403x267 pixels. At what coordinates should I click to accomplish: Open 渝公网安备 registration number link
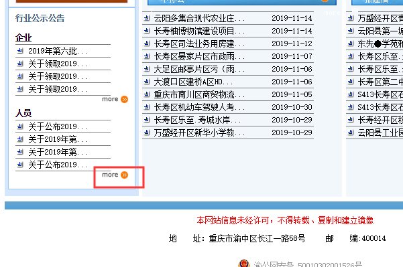click(308, 264)
